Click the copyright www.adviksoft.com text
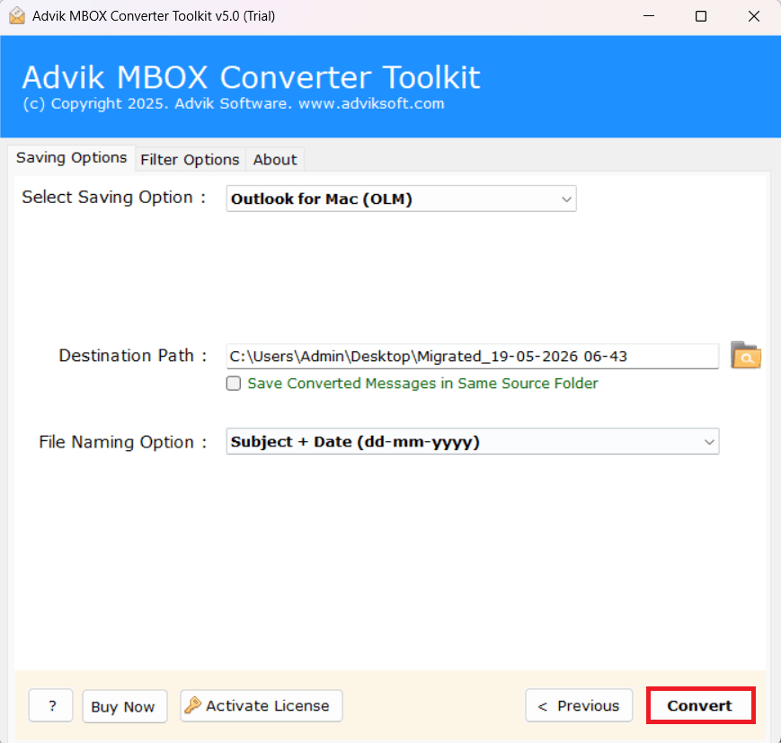781x743 pixels. point(234,103)
